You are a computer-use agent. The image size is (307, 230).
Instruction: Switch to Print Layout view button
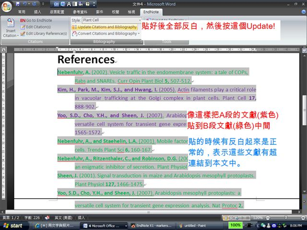[226, 218]
